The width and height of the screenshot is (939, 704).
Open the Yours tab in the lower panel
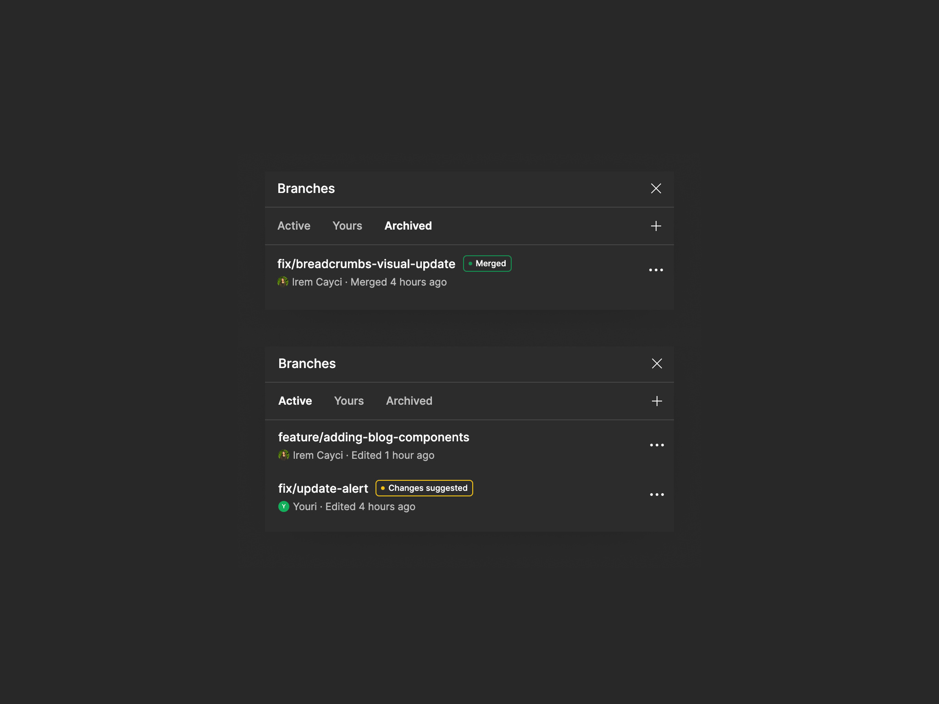348,401
